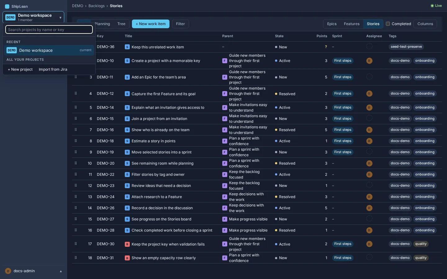
Task: Switch to the Planning view tab
Action: pos(102,24)
